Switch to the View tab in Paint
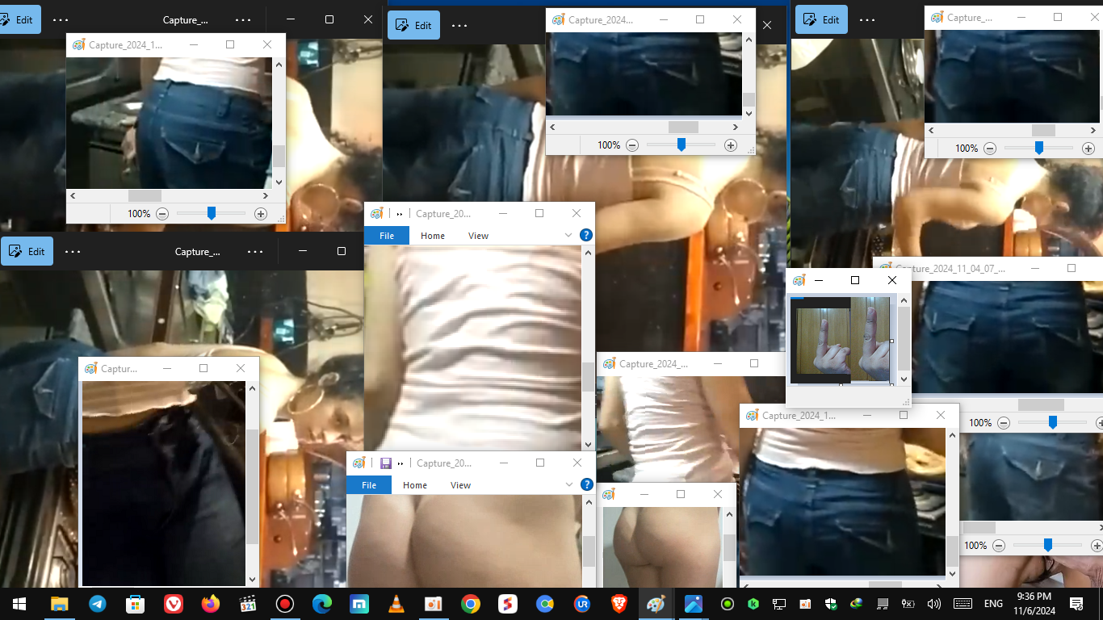1103x620 pixels. click(478, 235)
